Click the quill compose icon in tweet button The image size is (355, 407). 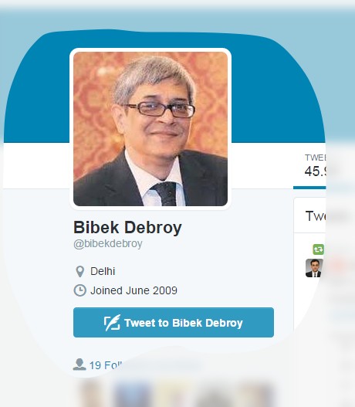pos(112,323)
